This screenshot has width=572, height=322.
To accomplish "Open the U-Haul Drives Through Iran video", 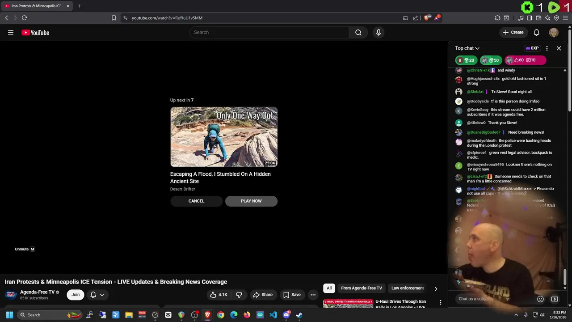I will pos(400,304).
